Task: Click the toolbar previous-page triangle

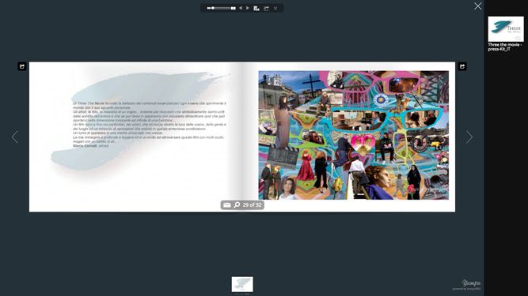Action: (x=241, y=8)
